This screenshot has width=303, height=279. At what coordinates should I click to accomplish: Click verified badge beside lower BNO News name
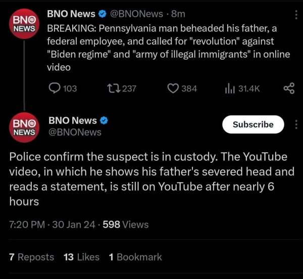(x=104, y=120)
